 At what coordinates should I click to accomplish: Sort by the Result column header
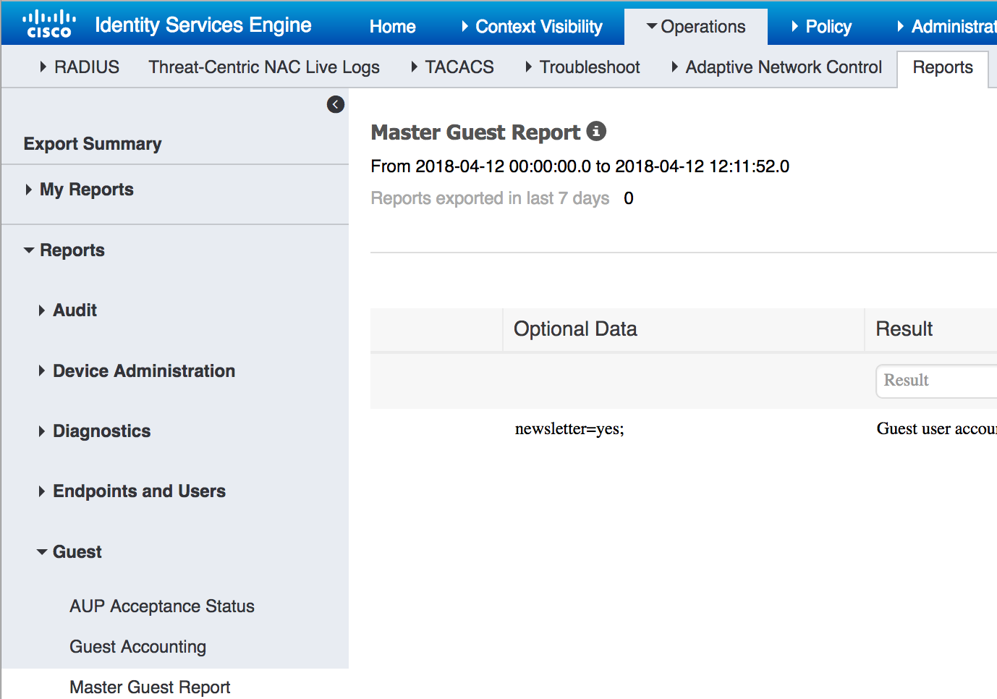click(904, 329)
